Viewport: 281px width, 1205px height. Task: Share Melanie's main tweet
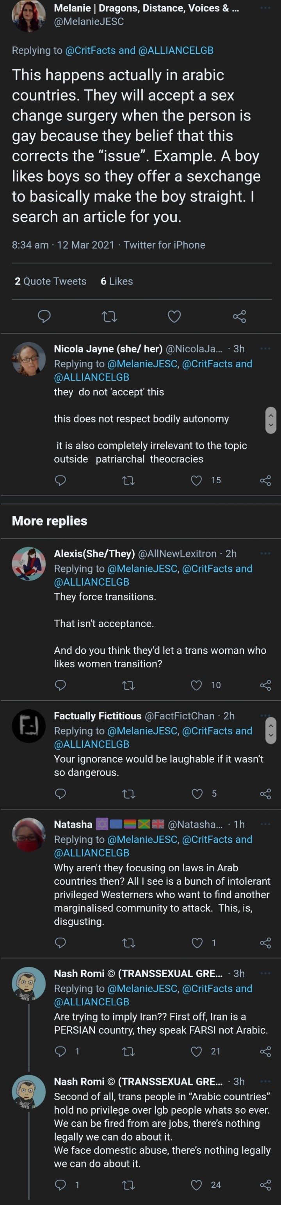[239, 317]
